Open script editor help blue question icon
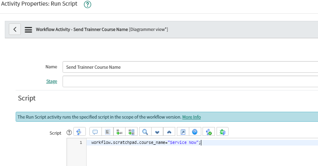 (195, 132)
